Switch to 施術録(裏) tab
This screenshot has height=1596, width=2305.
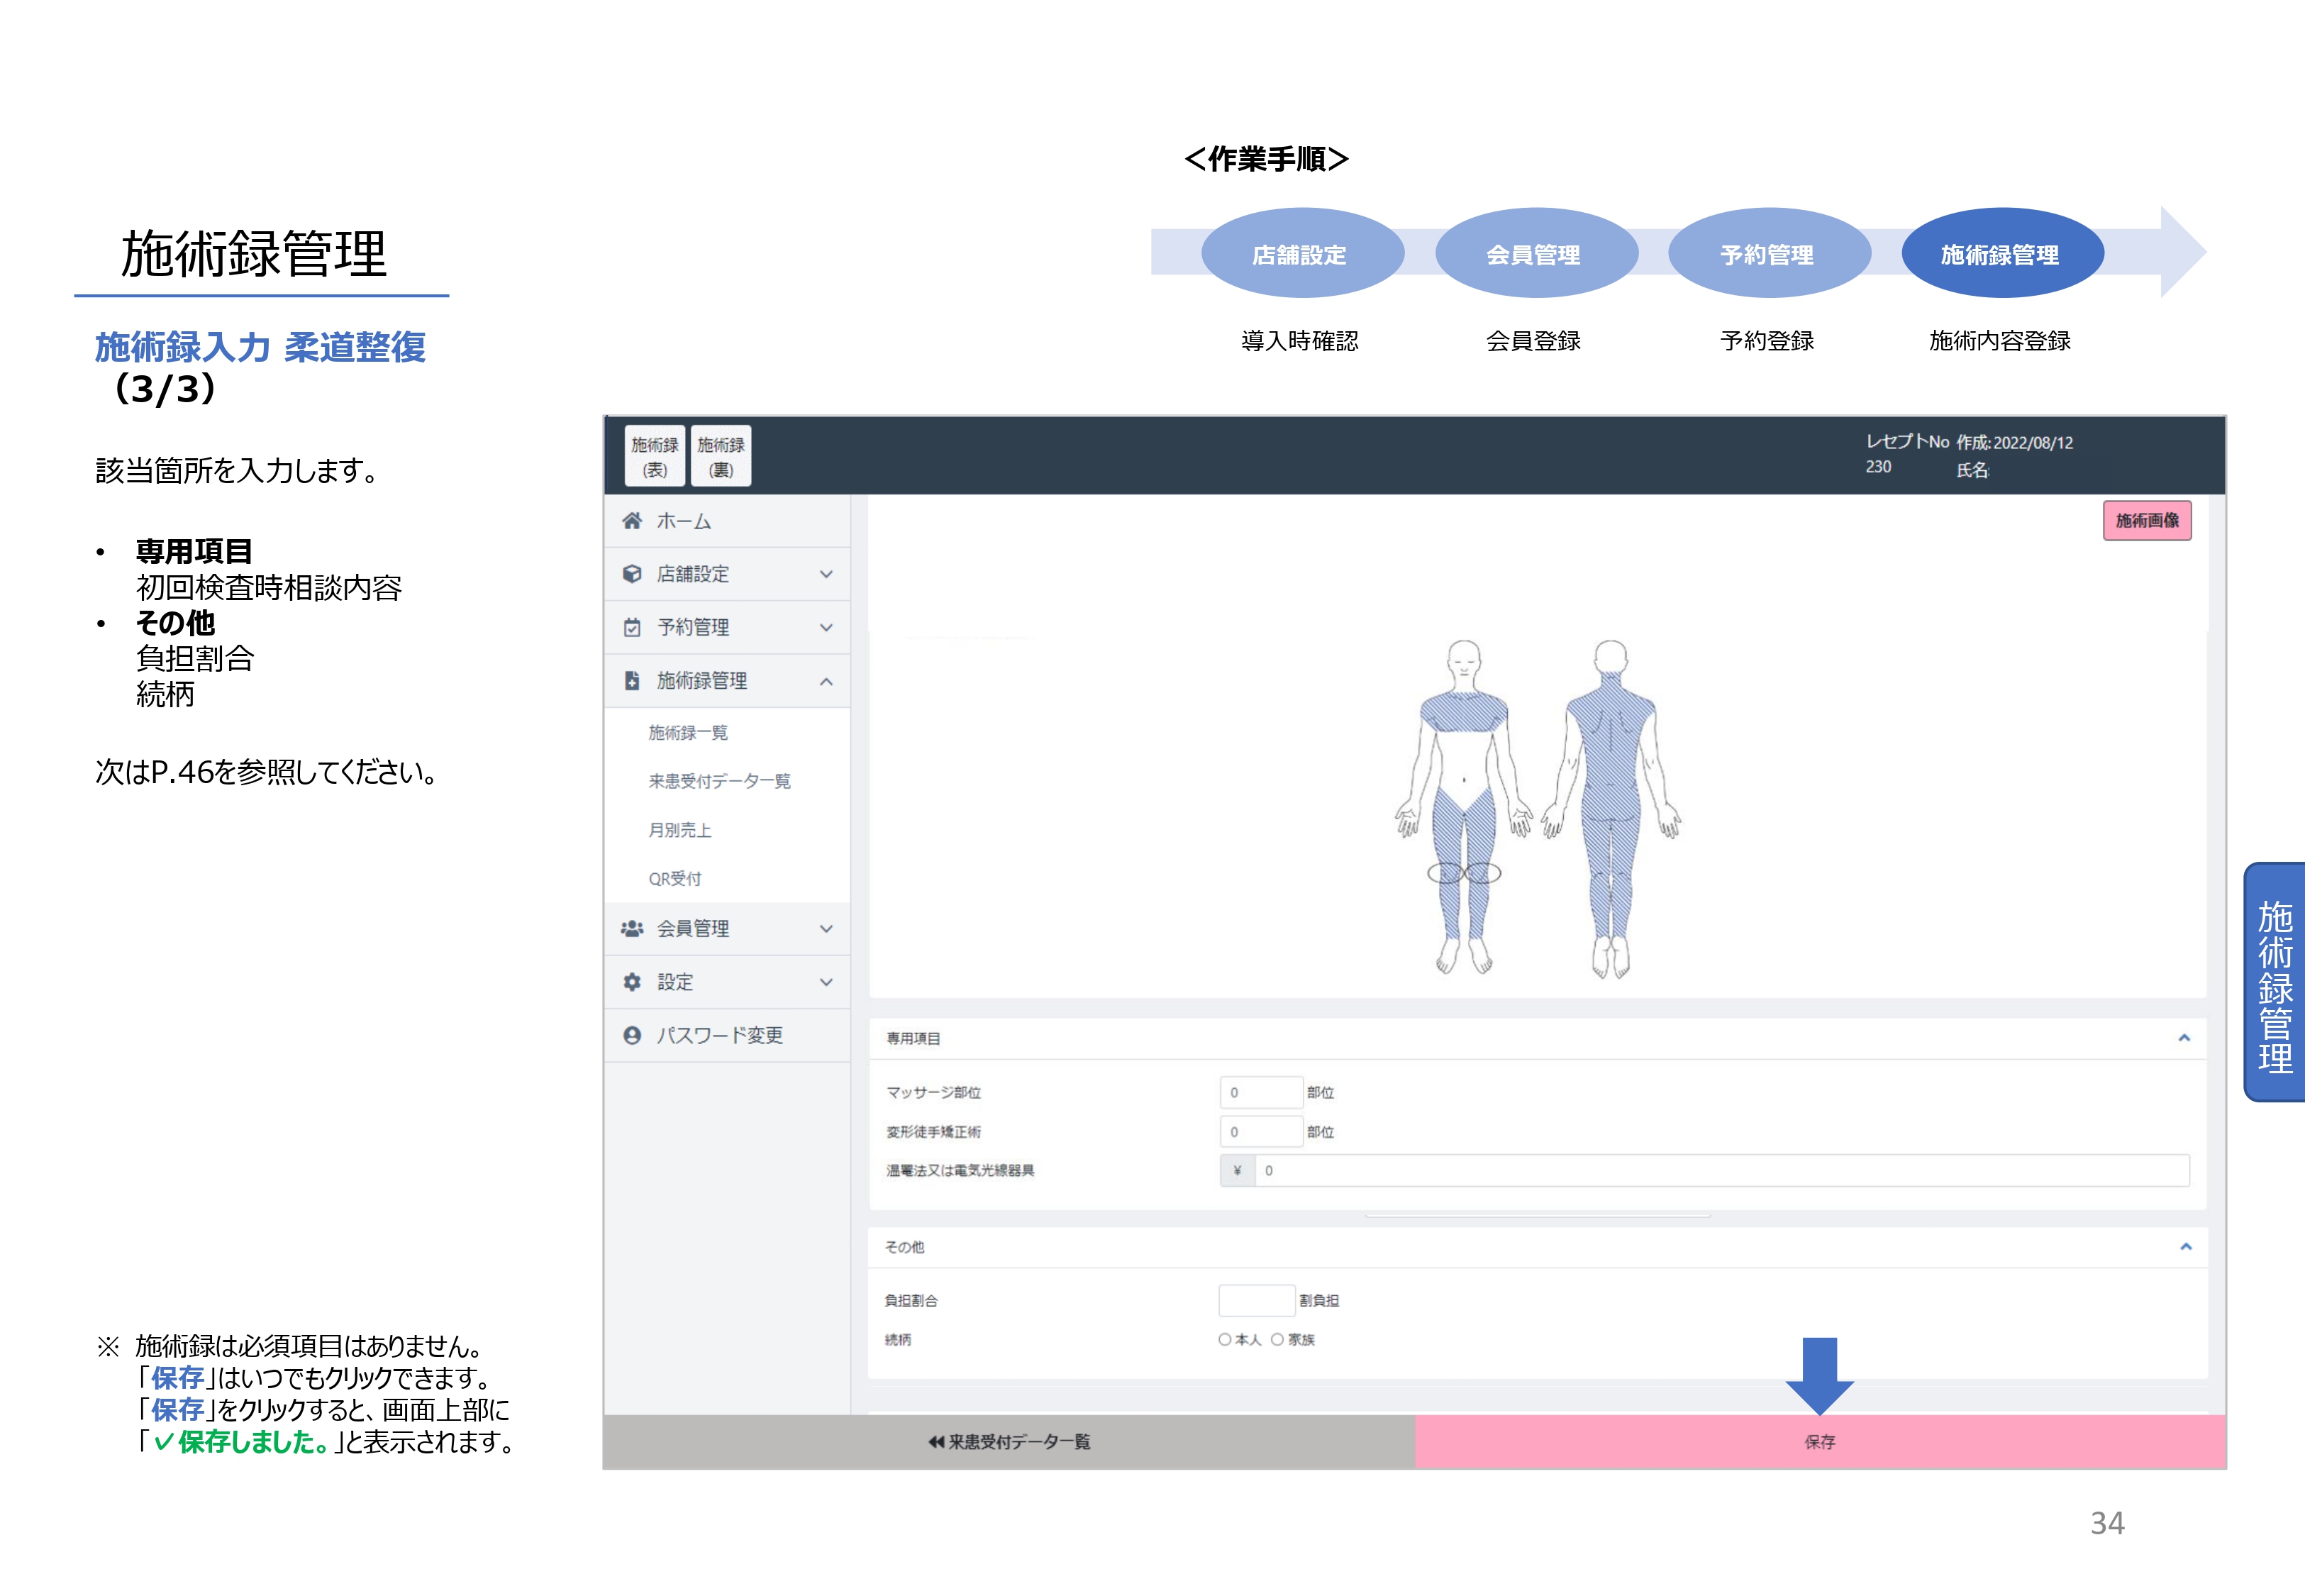click(x=721, y=456)
